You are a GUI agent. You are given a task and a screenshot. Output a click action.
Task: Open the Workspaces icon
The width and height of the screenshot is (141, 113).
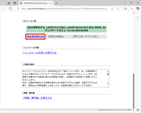(9, 3)
